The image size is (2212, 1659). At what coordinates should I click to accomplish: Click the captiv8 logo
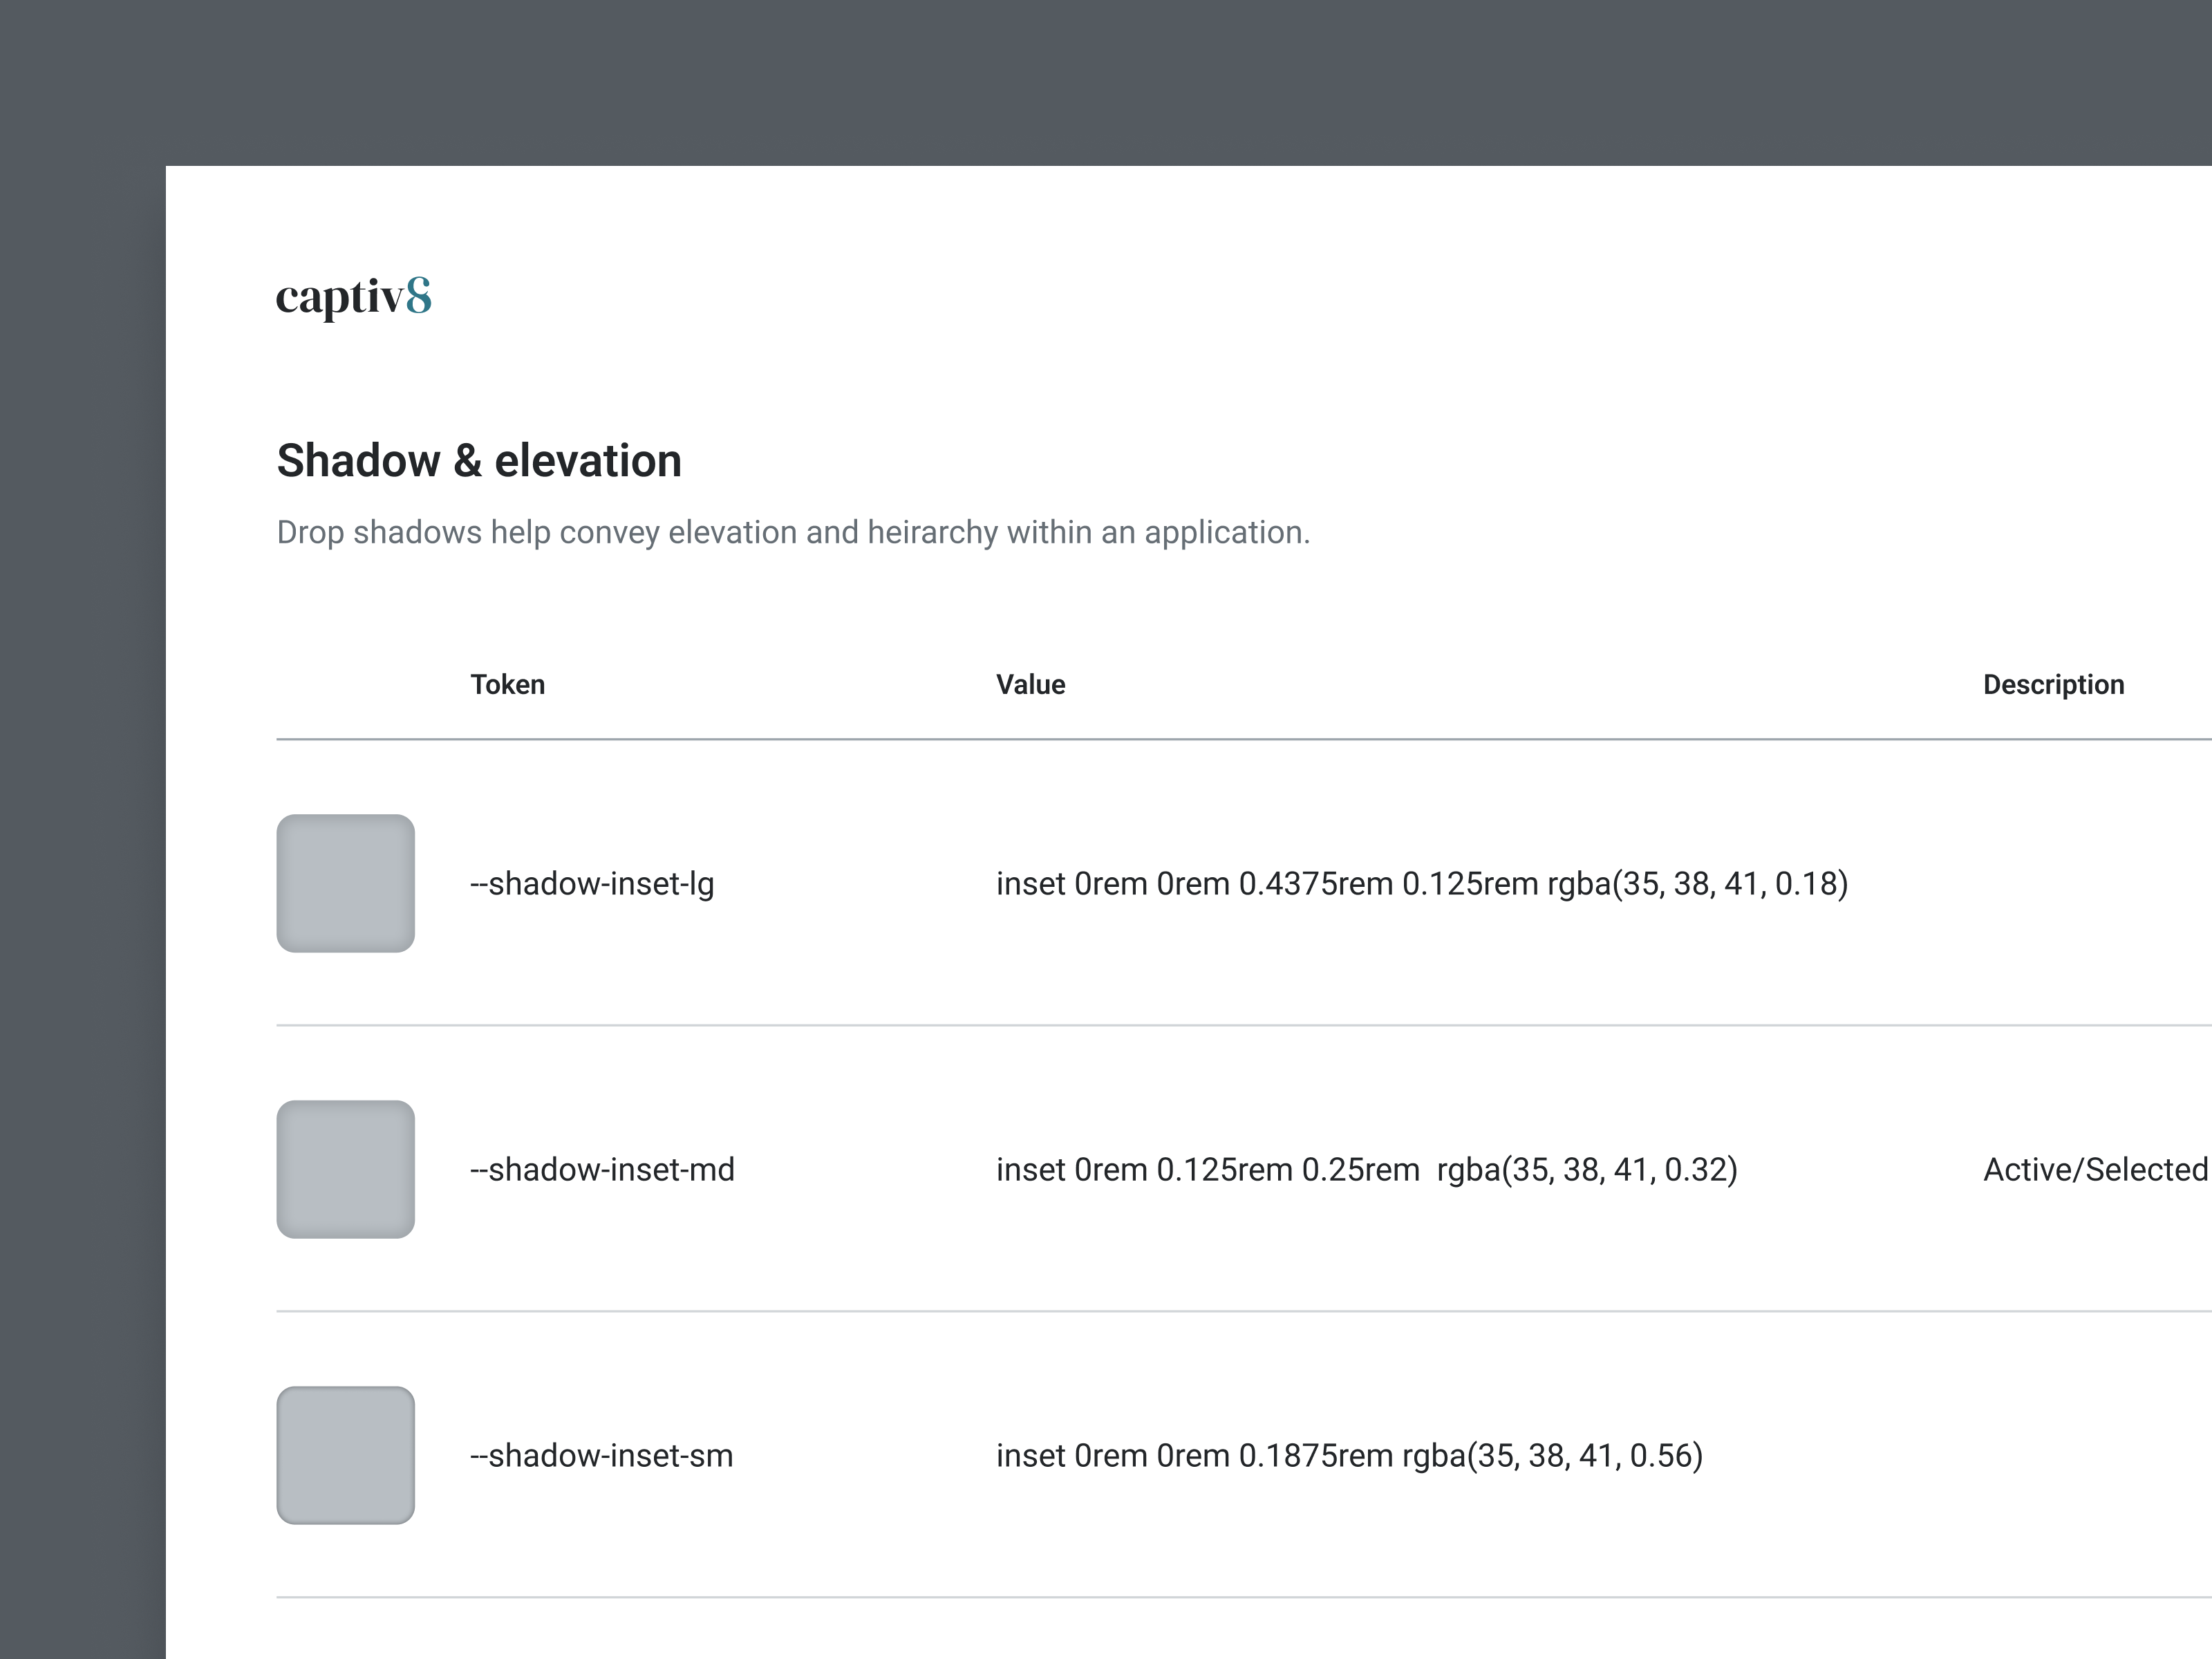[353, 298]
